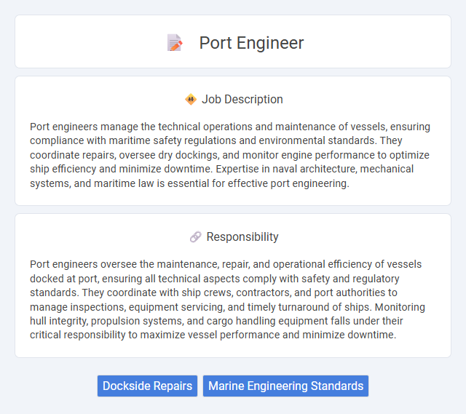Viewport: 466px width, 414px height.
Task: Click the document pencil icon beside Port Engineer
Action: (175, 43)
